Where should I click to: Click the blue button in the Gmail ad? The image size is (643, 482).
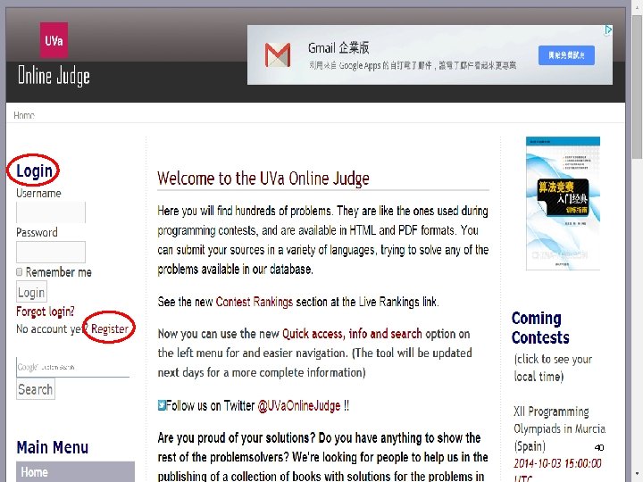pyautogui.click(x=566, y=55)
